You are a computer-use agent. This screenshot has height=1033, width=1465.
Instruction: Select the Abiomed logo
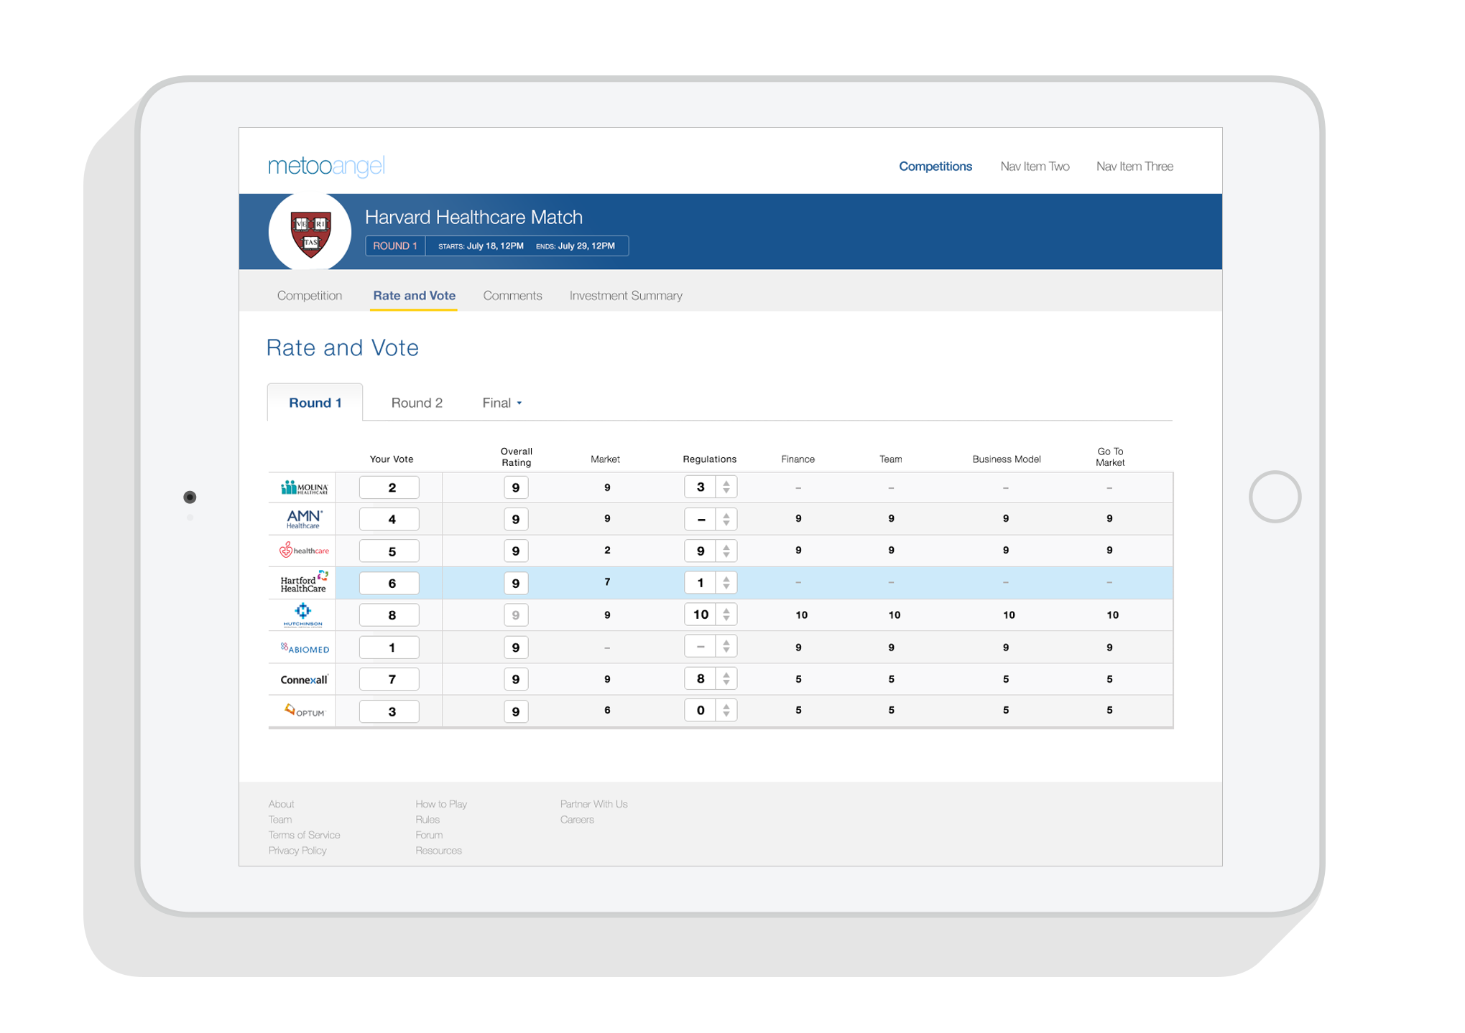coord(305,648)
